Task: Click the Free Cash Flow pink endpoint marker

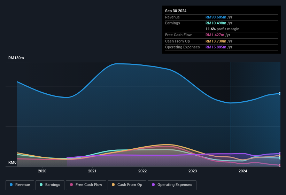Action: point(280,165)
